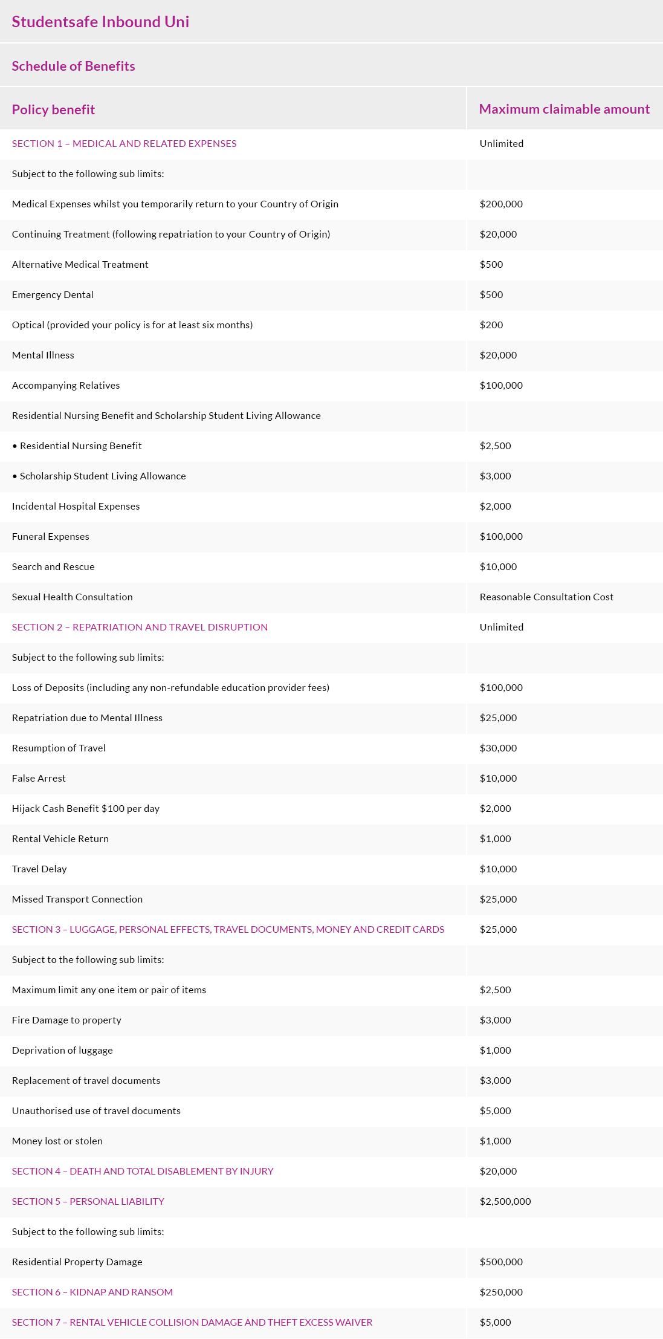Select Section 3 Luggage, Personal Effects heading

point(228,929)
